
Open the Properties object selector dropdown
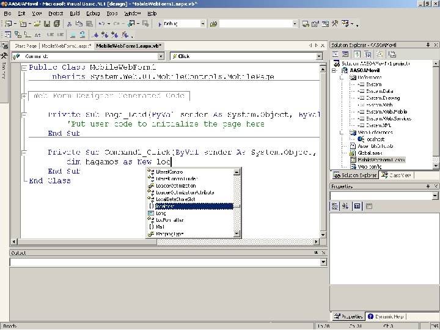point(435,196)
